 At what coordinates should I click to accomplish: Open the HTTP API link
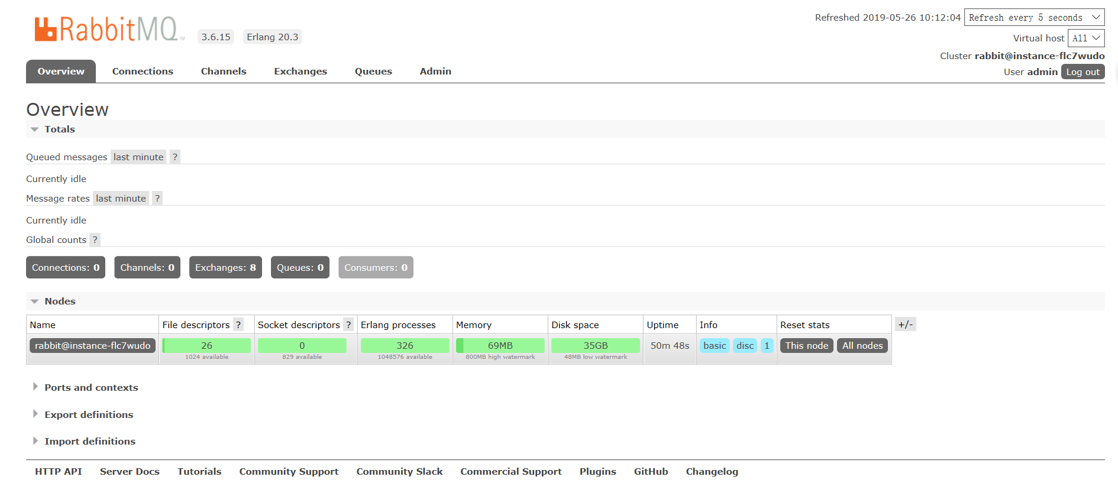click(59, 471)
